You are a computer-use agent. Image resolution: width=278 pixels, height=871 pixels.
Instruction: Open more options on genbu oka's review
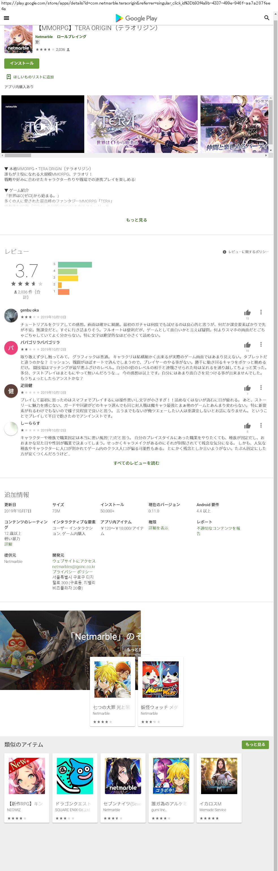(261, 312)
